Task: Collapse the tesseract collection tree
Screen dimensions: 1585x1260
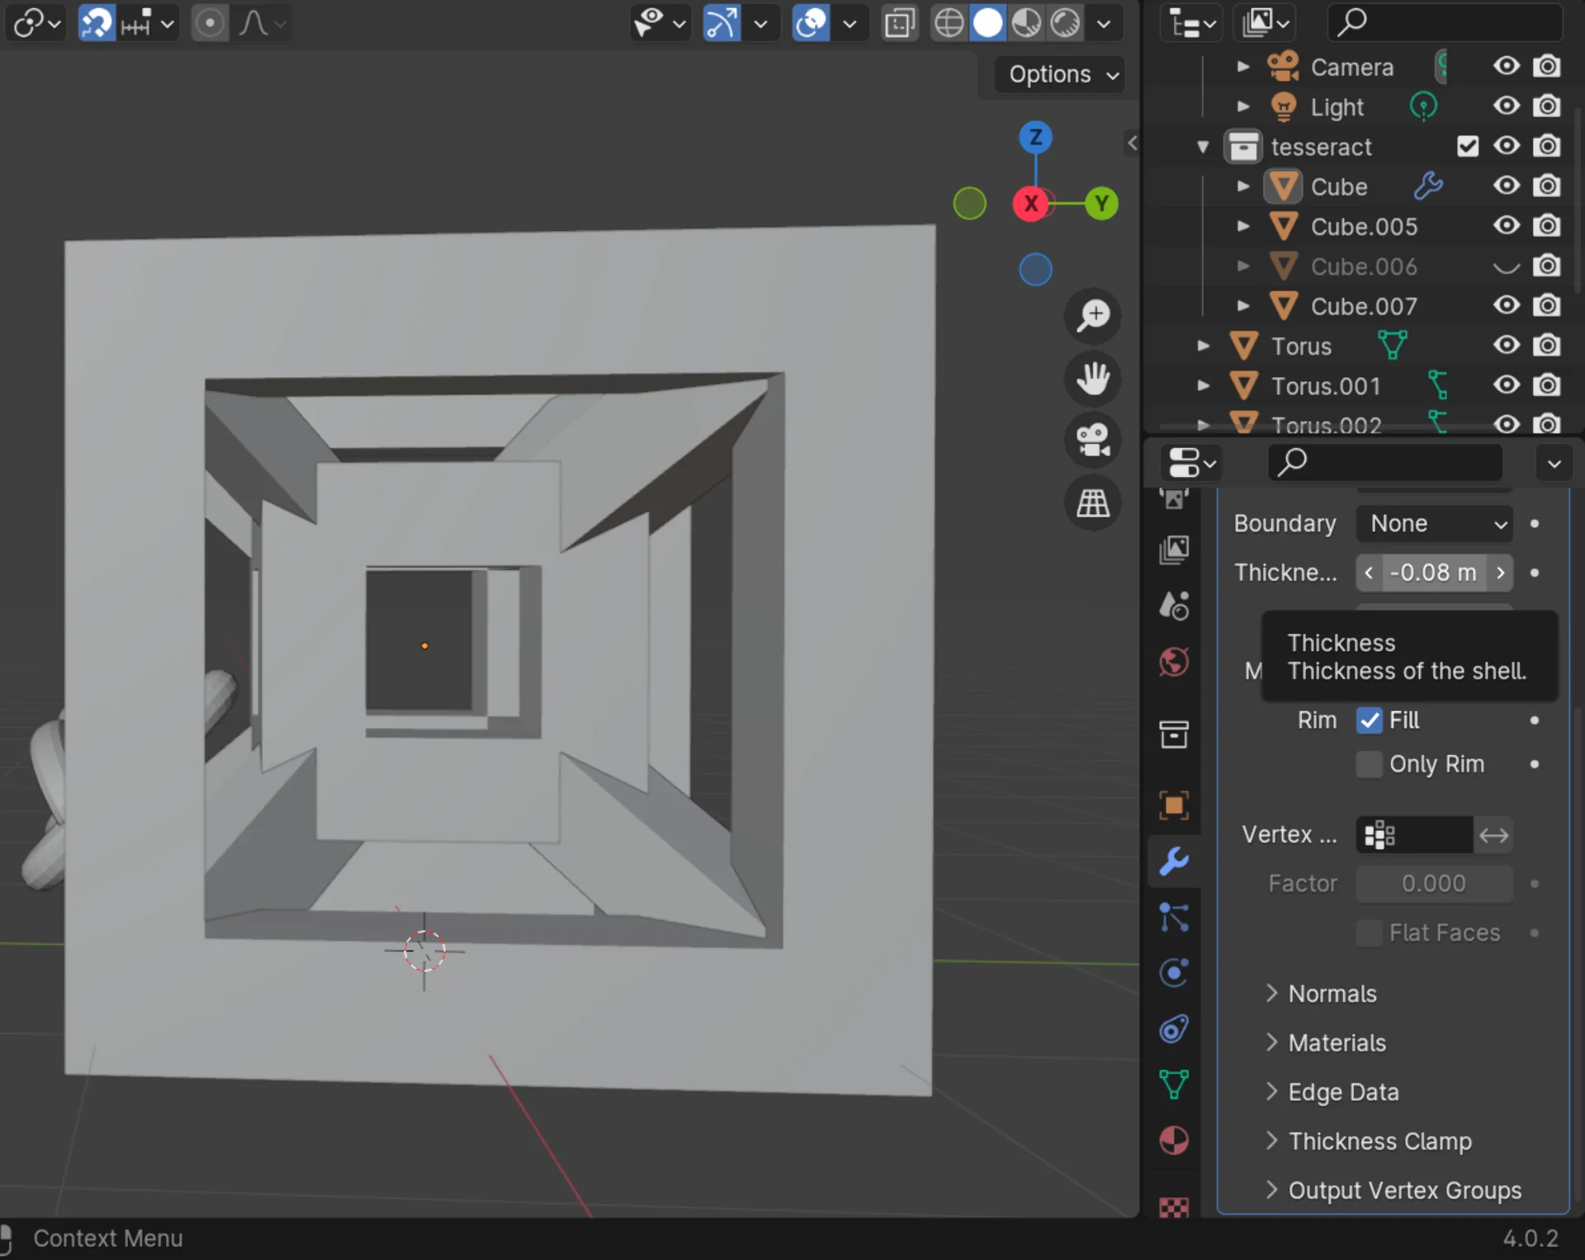Action: point(1203,147)
